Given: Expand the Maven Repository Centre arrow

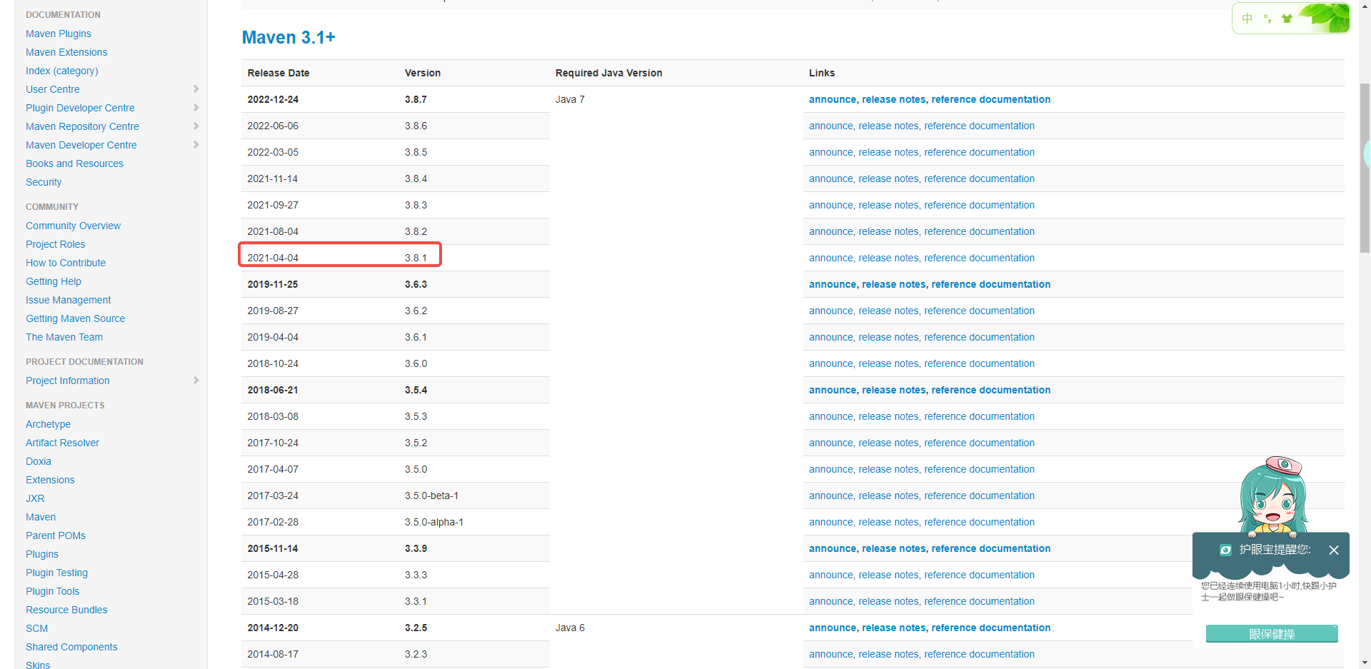Looking at the screenshot, I should pyautogui.click(x=196, y=126).
